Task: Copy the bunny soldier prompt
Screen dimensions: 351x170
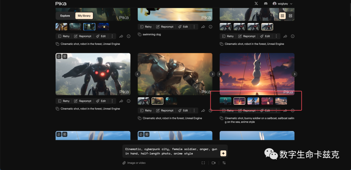Action: [x=222, y=118]
